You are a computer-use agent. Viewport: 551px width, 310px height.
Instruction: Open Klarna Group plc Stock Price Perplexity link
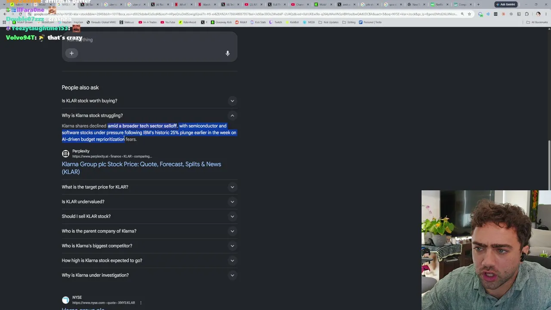(141, 168)
